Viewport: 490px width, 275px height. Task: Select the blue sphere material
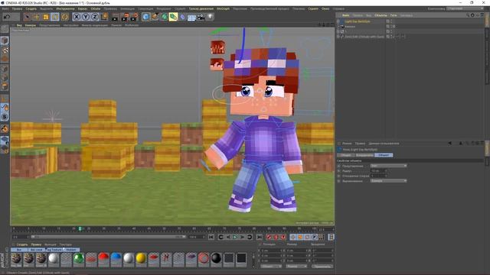click(x=116, y=259)
